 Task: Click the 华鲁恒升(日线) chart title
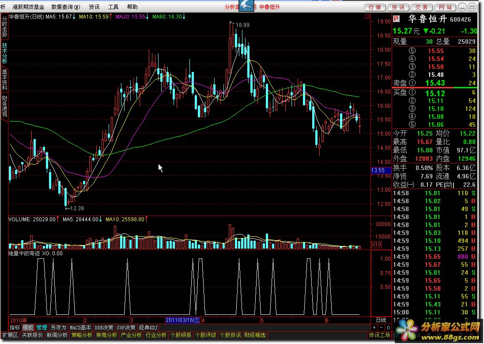pos(26,17)
